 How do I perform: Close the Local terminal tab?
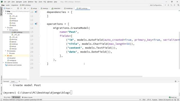16,81
